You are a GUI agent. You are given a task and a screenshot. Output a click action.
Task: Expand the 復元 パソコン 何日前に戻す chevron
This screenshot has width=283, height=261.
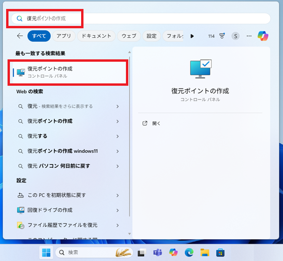[117, 166]
